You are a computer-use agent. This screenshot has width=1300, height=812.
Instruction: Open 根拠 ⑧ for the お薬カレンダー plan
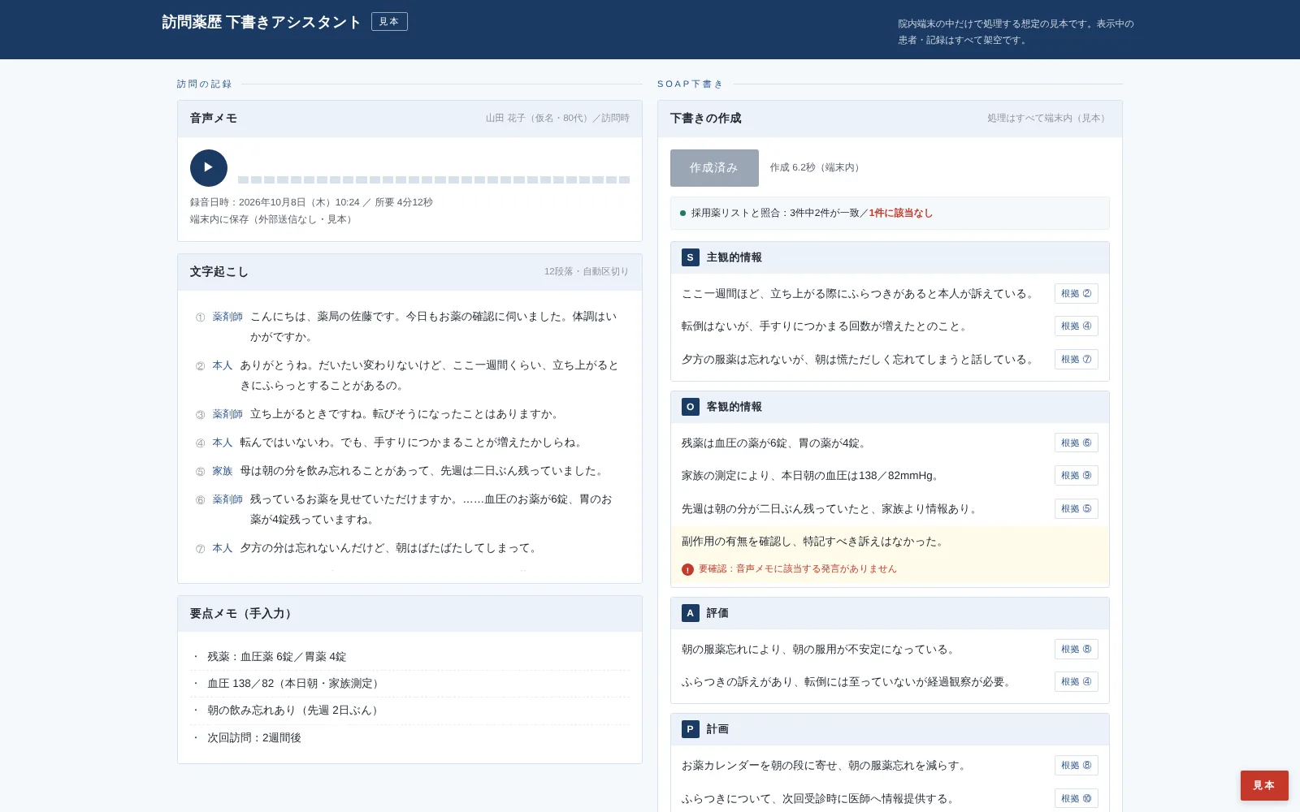(x=1077, y=765)
